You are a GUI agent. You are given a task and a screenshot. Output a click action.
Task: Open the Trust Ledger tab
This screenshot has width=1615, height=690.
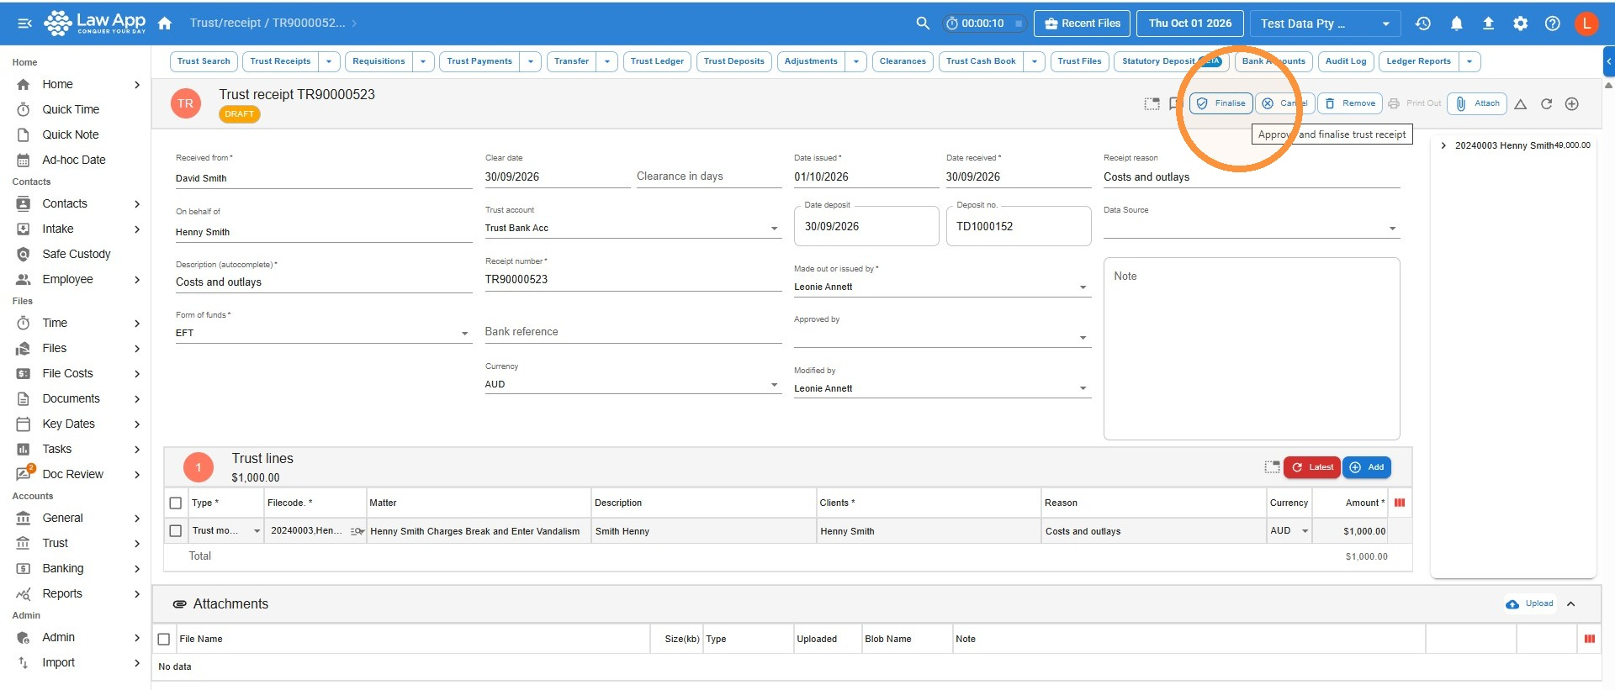657,61
